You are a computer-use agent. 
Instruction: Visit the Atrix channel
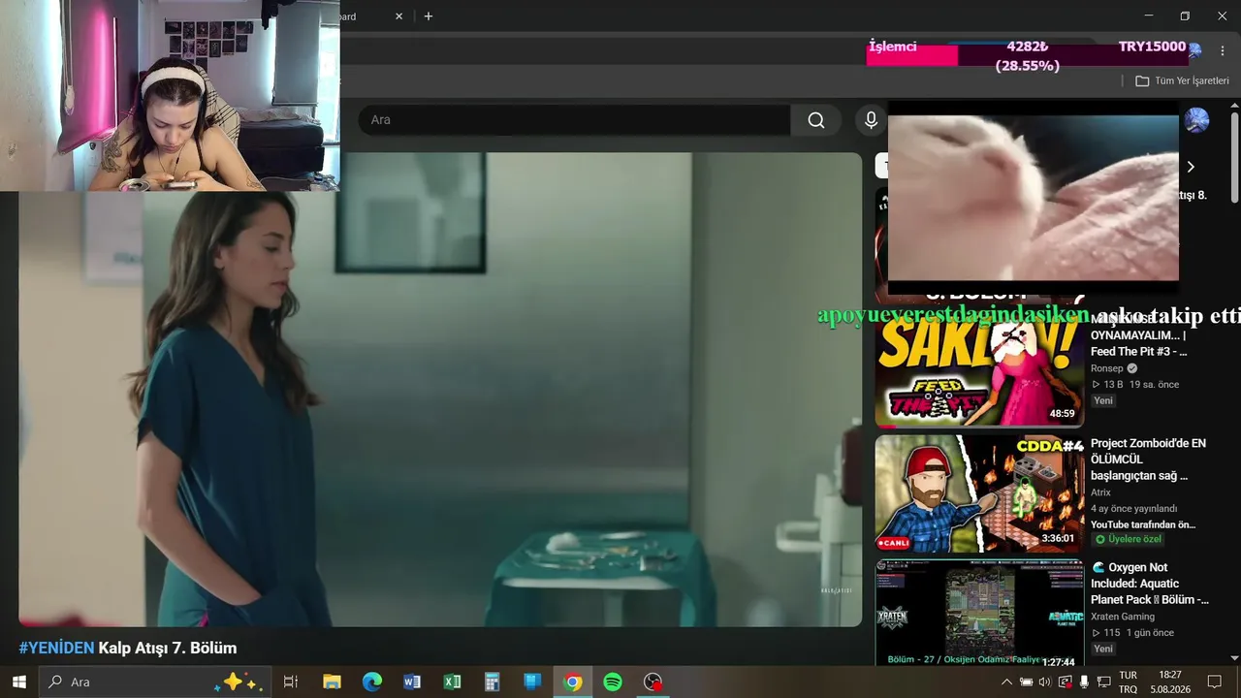coord(1101,492)
